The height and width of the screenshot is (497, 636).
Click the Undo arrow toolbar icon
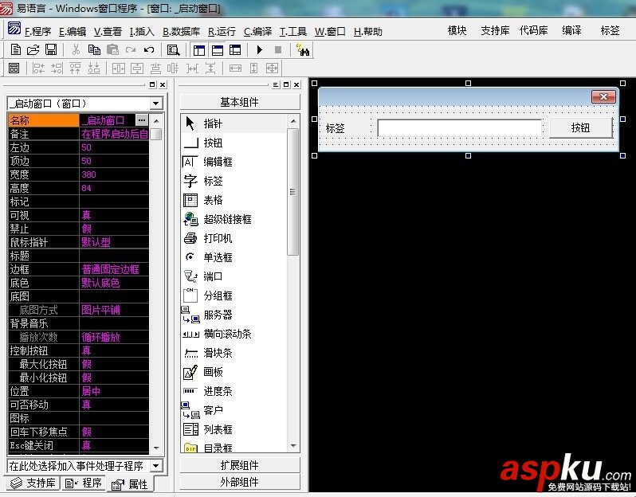pyautogui.click(x=149, y=50)
